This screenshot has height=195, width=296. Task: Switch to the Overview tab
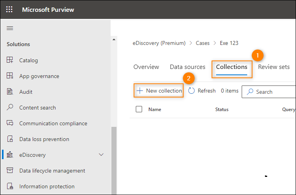tap(146, 67)
